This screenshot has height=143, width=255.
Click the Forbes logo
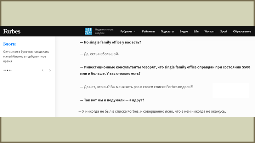12,31
